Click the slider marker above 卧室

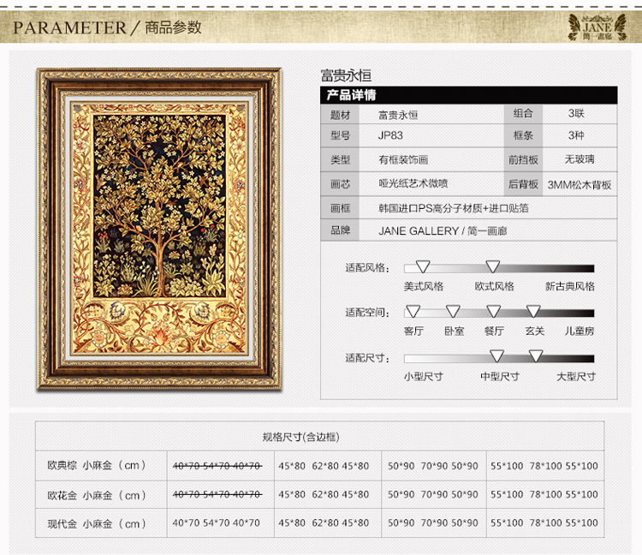pos(453,311)
